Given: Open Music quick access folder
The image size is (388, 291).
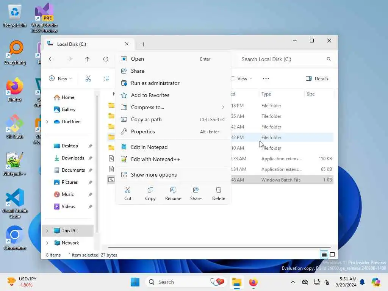Looking at the screenshot, I should [x=67, y=194].
